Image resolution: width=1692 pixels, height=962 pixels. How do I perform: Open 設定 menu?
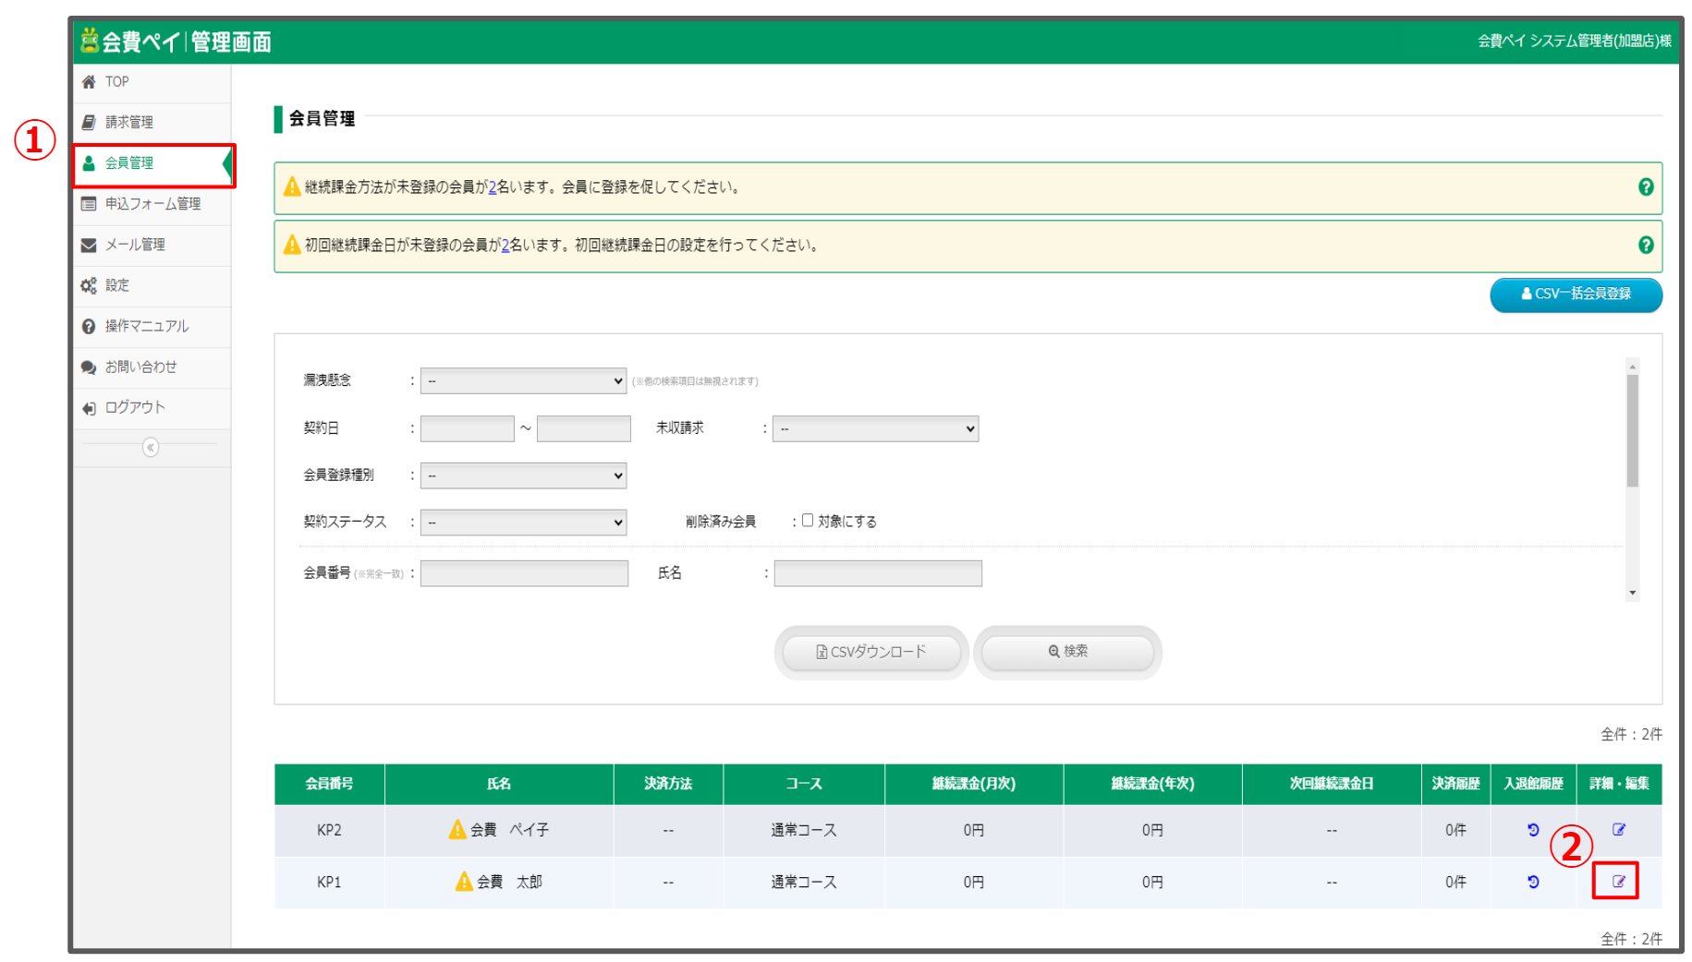coord(152,285)
